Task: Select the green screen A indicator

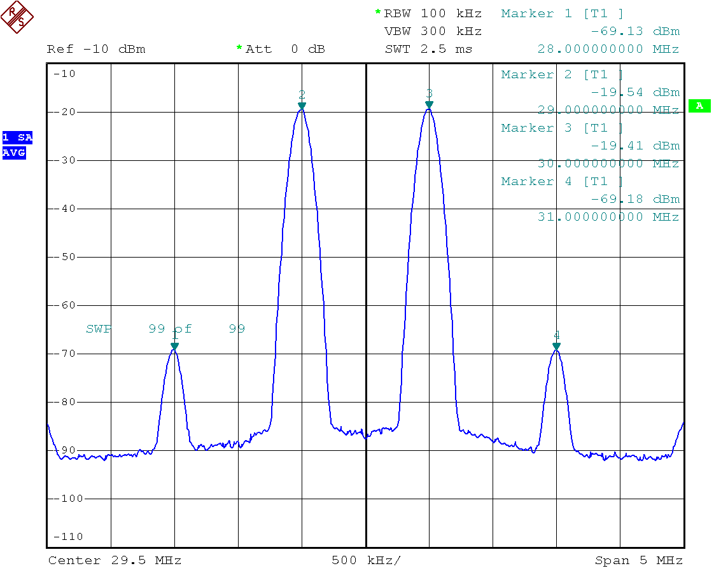Action: pos(699,106)
